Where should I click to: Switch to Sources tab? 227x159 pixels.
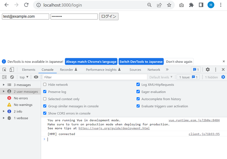click(x=135, y=70)
